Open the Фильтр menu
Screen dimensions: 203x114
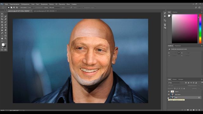point(51,4)
